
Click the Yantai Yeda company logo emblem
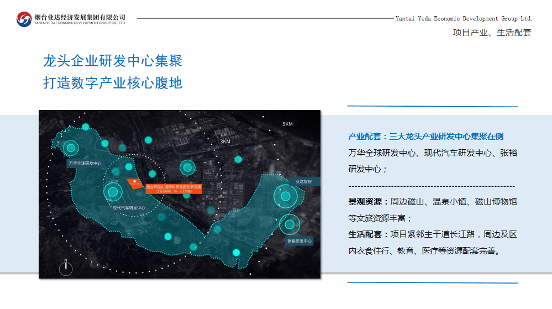coord(24,19)
